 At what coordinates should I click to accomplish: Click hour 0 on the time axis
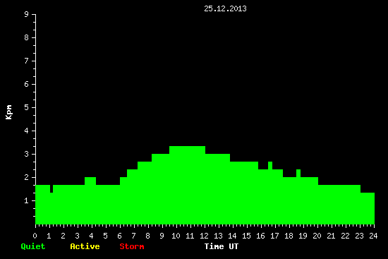coord(35,236)
